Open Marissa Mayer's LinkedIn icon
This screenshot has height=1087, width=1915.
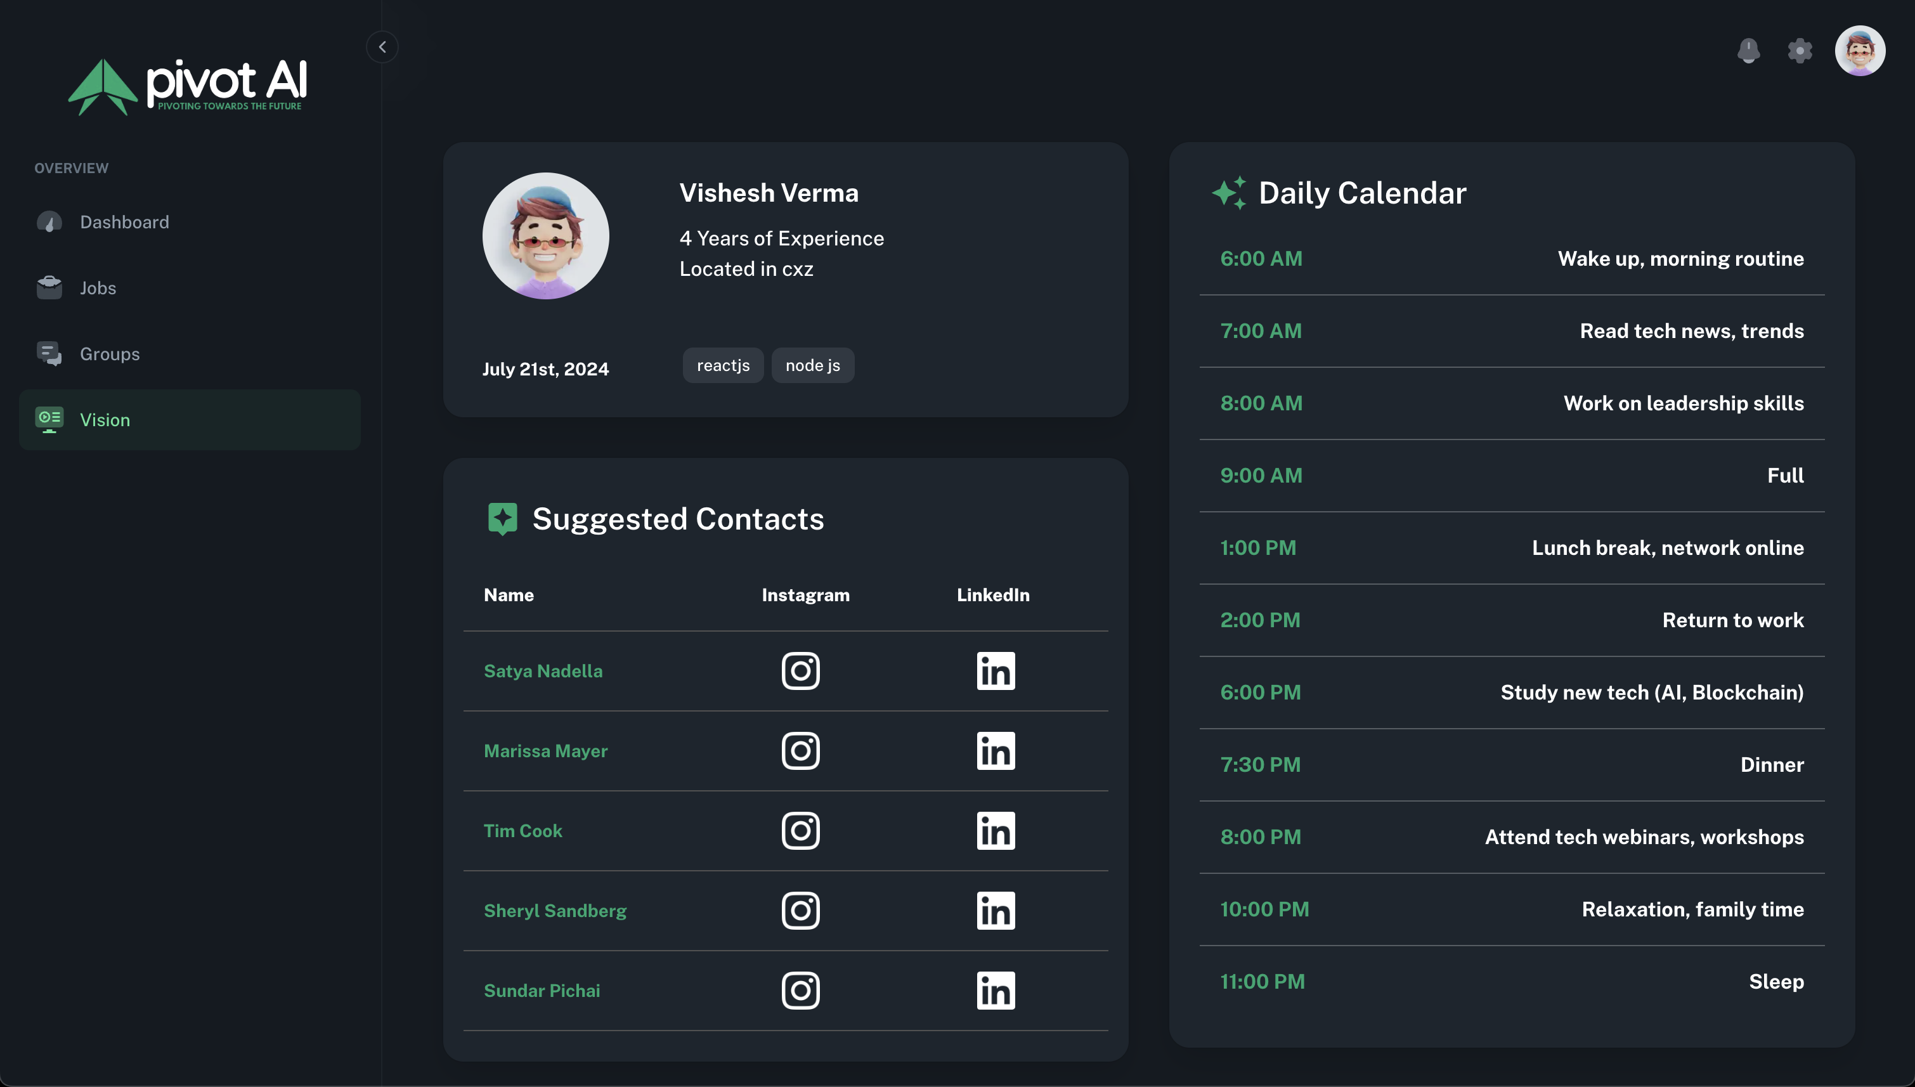[x=996, y=750]
